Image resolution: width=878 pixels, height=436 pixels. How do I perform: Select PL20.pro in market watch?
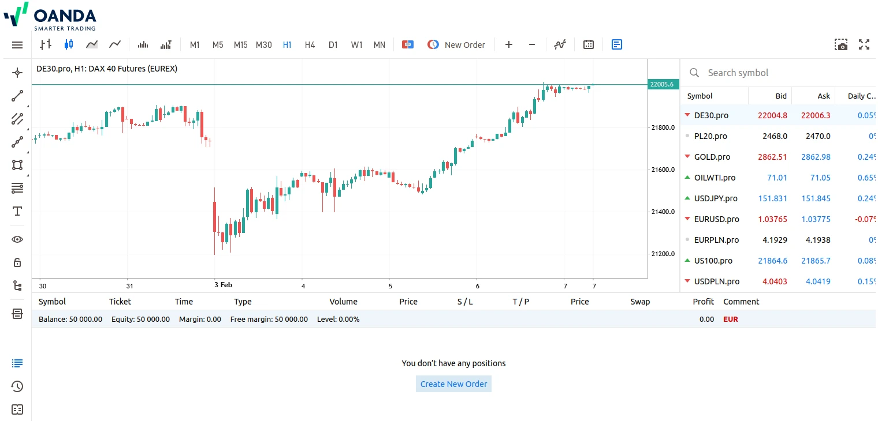(x=779, y=136)
